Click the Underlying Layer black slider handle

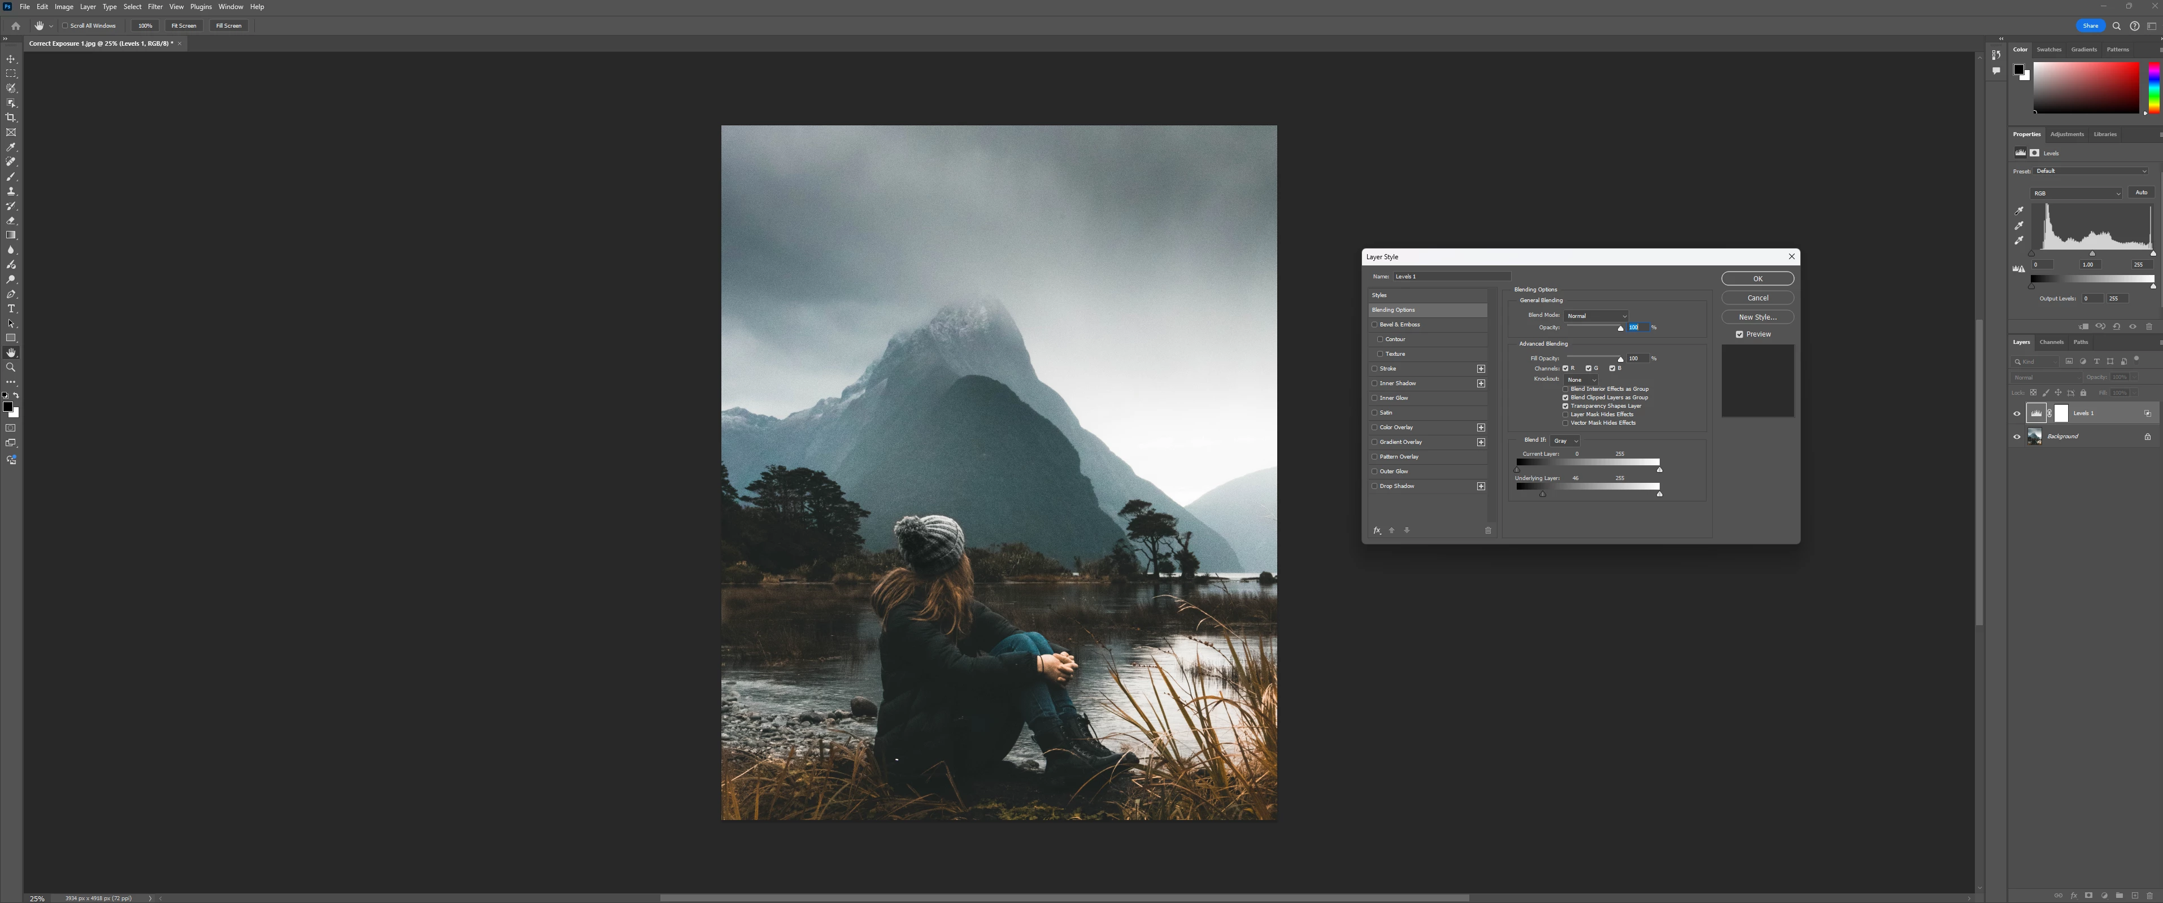pyautogui.click(x=1543, y=494)
